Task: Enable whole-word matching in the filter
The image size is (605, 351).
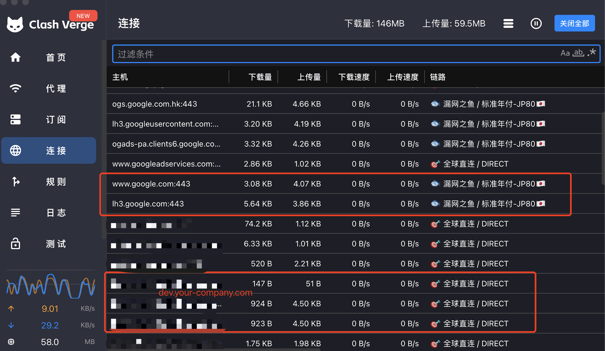Action: (579, 53)
